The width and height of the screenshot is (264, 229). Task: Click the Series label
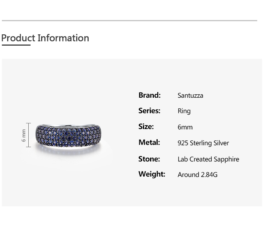[x=149, y=111]
